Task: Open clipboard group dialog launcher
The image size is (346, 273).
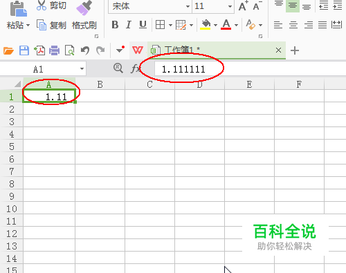Action: (x=96, y=36)
